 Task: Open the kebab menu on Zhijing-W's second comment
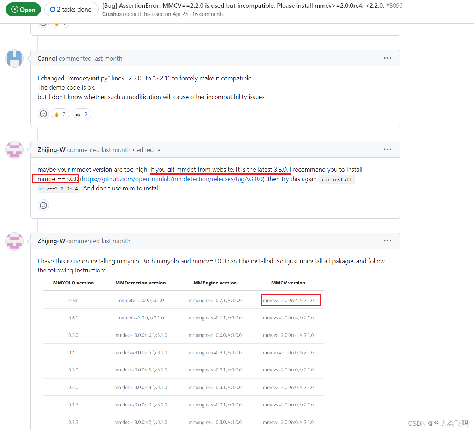click(x=388, y=241)
